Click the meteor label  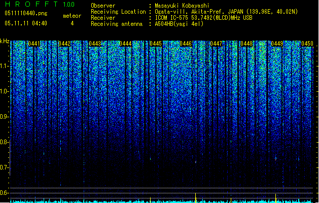tap(72, 16)
